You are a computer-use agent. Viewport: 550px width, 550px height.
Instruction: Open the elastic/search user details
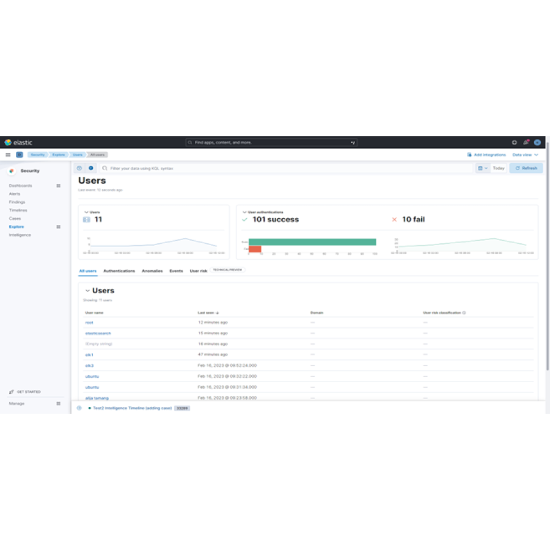[x=98, y=333]
